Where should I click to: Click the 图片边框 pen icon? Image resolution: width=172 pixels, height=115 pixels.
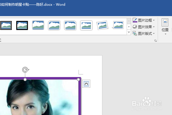pyautogui.click(x=135, y=20)
